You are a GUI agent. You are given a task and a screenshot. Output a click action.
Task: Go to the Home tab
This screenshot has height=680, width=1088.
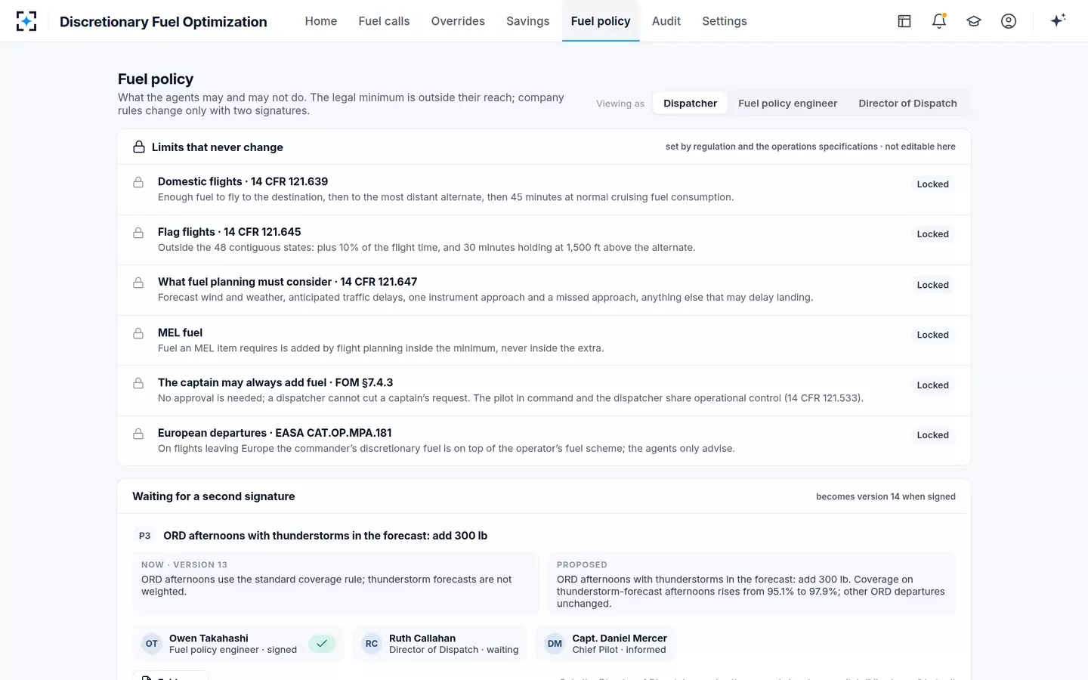point(321,21)
